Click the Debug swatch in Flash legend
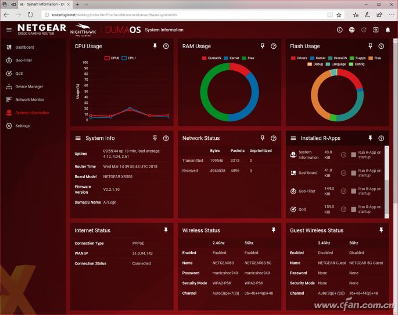 (x=310, y=64)
